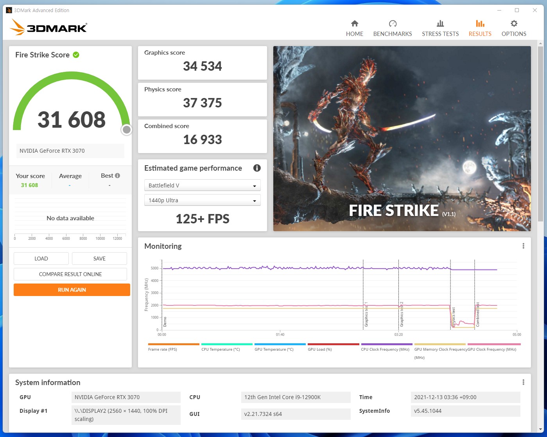The width and height of the screenshot is (547, 437).
Task: Click the GPU value in System information
Action: (126, 397)
